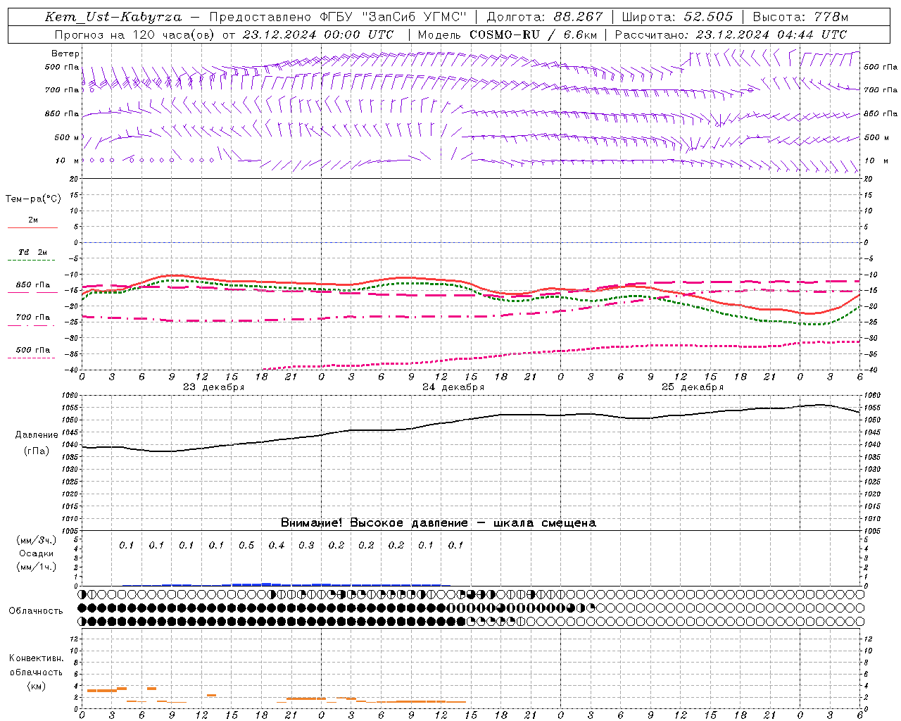This screenshot has width=901, height=721.
Task: Select 700 гПа in the temperature legend
Action: pyautogui.click(x=33, y=318)
